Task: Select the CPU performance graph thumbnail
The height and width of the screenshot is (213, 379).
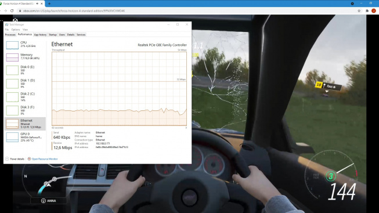Action: point(12,45)
